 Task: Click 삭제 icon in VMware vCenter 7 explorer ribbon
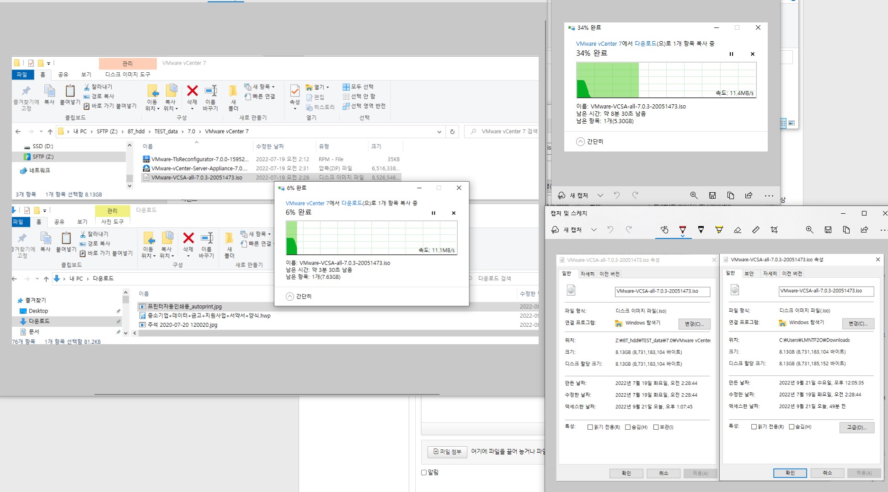tap(193, 91)
